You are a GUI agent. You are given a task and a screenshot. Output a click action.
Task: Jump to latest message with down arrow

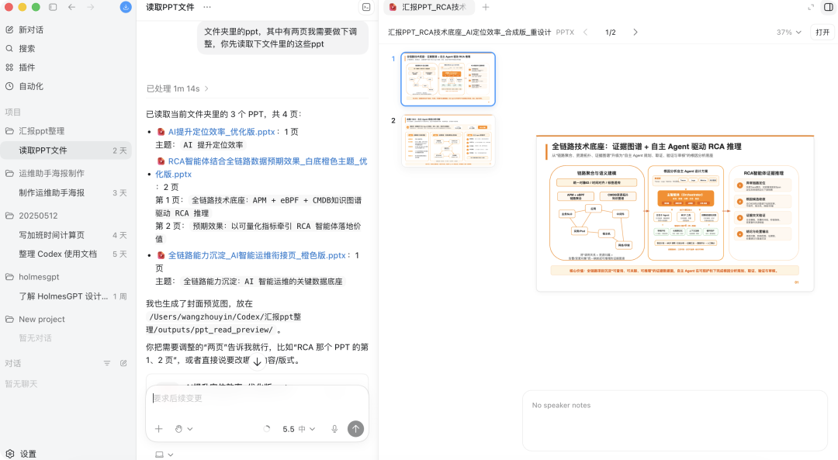257,361
